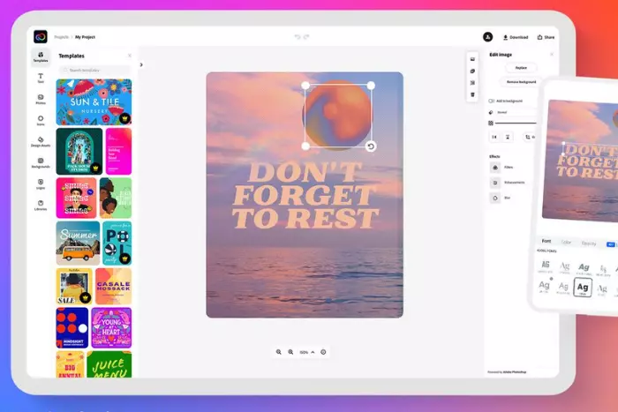Open the Photos sidebar tool
Viewport: 618px width, 412px height.
click(x=41, y=100)
